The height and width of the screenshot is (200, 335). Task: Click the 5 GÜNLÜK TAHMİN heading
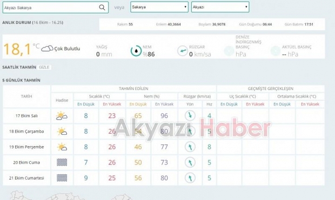pos(22,80)
